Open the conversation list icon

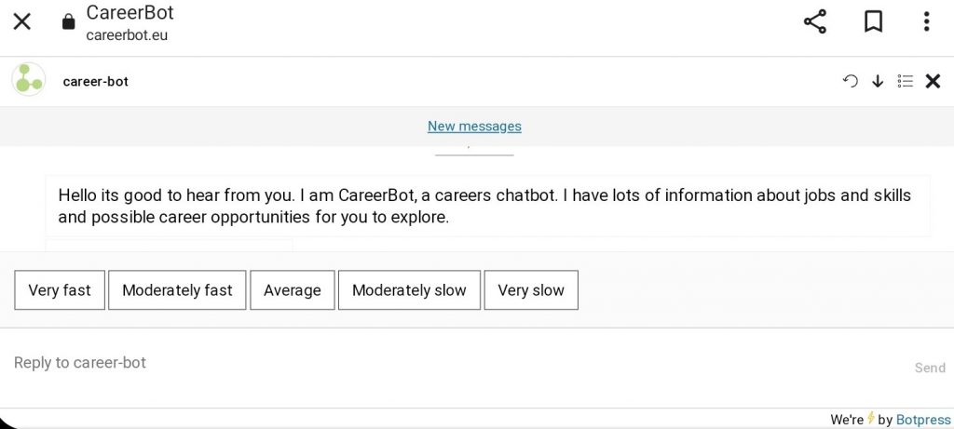click(x=906, y=81)
